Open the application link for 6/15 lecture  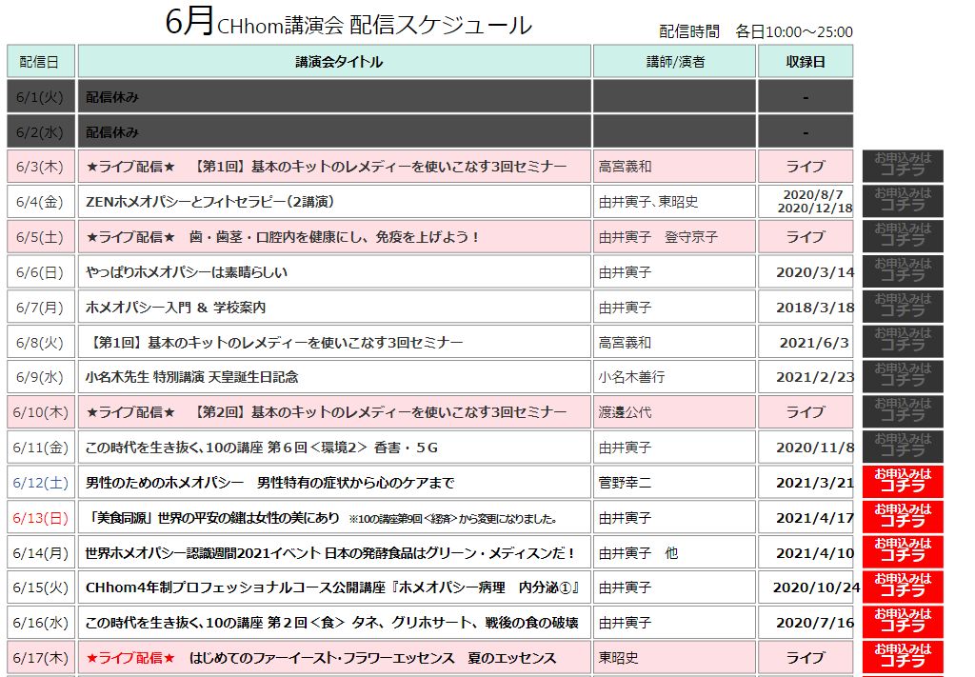[x=902, y=587]
